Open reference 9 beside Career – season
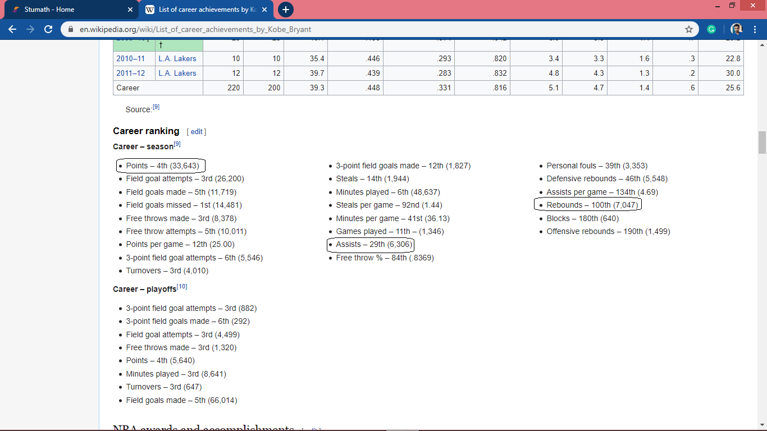 tap(177, 144)
